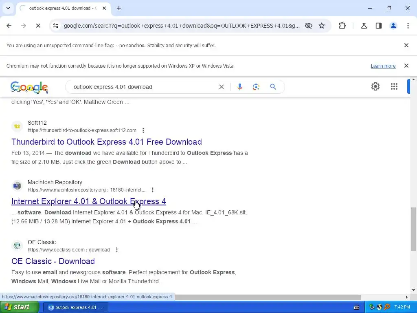Click the magnifier system tray icon

(387, 307)
